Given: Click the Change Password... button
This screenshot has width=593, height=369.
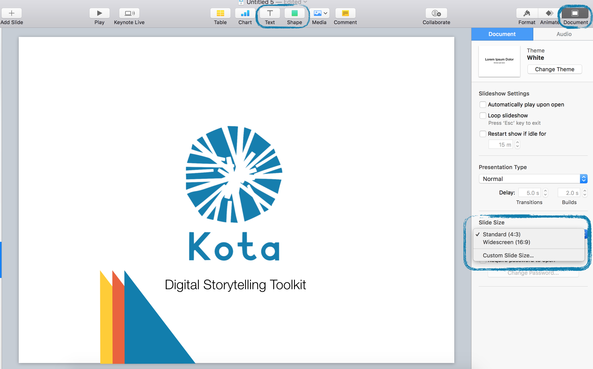Looking at the screenshot, I should point(533,273).
